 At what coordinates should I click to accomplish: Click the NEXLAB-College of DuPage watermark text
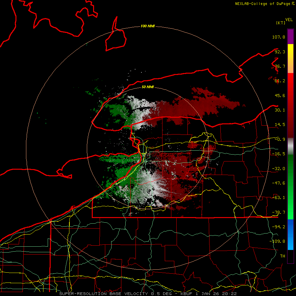tap(264, 4)
